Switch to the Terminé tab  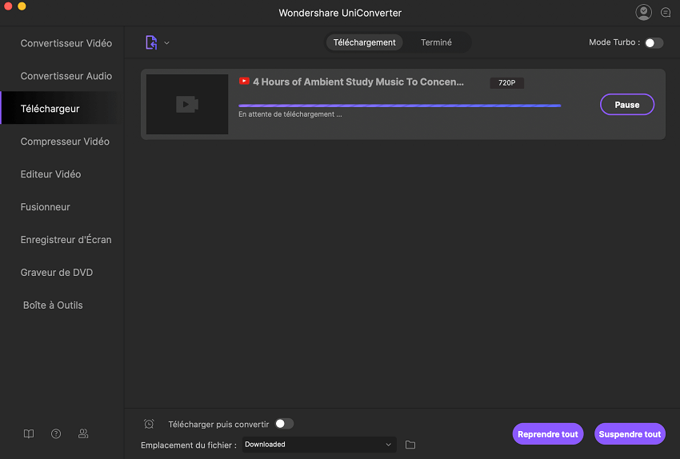(x=436, y=42)
